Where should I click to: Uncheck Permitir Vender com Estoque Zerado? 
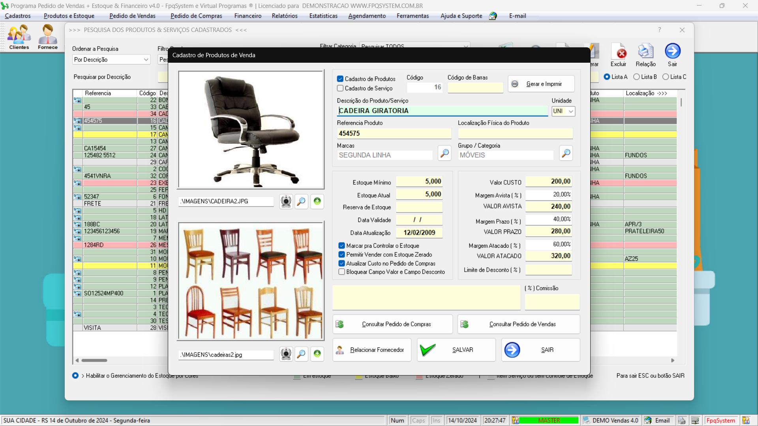(x=342, y=254)
